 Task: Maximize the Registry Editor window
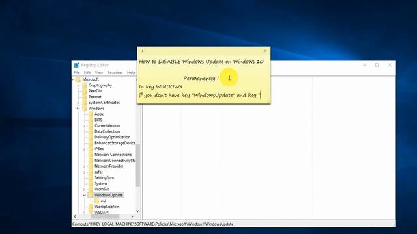tap(377, 65)
